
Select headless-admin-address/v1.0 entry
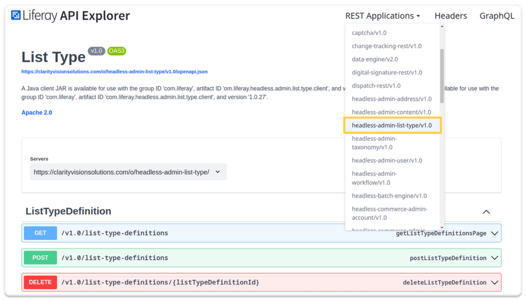(x=392, y=99)
